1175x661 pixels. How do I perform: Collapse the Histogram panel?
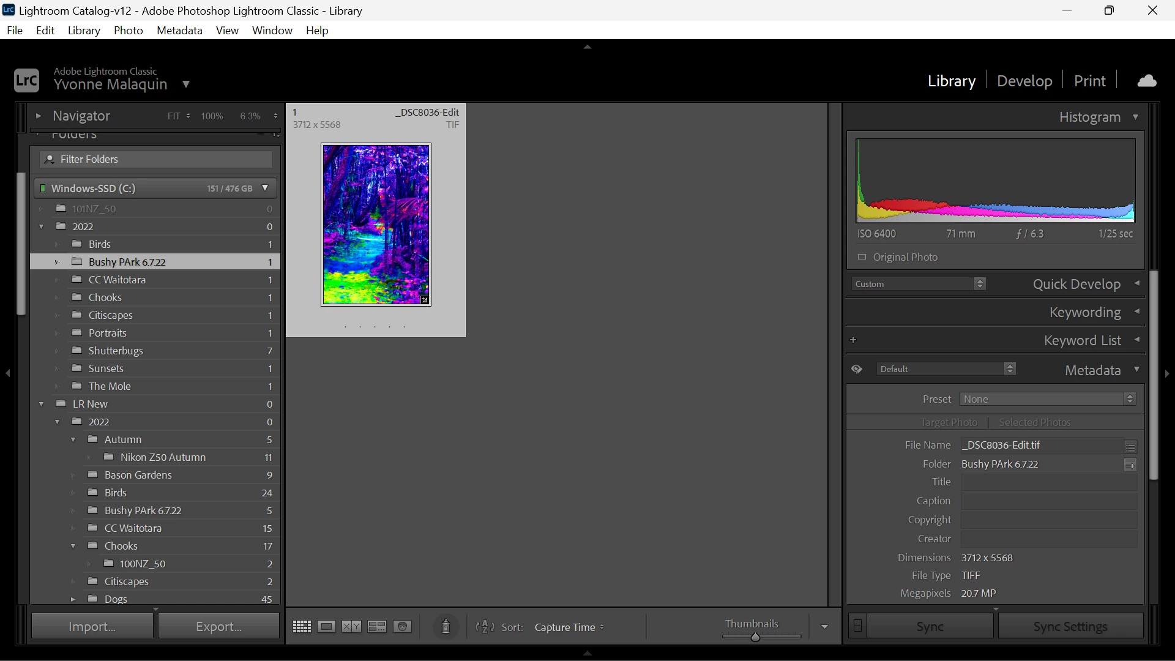[x=1136, y=117]
